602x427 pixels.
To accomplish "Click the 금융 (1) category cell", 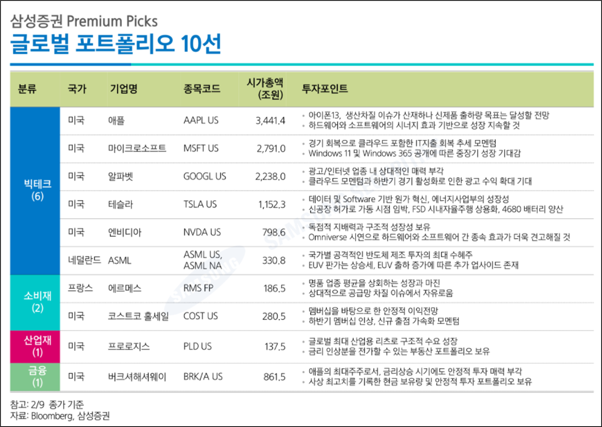I will (x=35, y=377).
